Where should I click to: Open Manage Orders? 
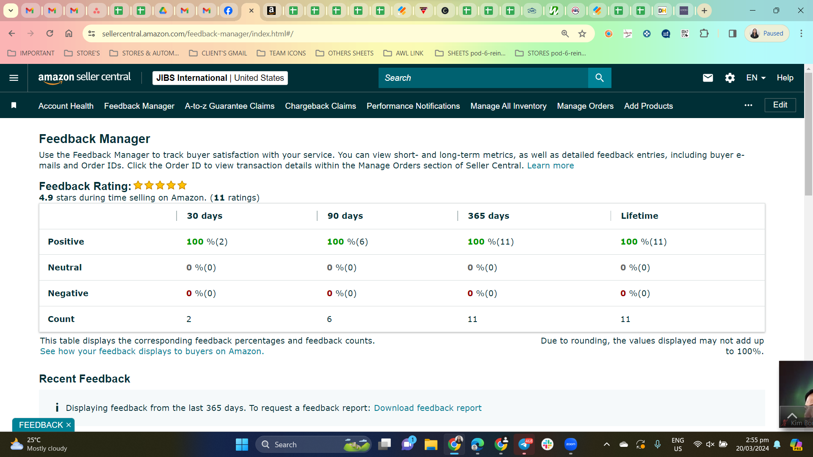[x=585, y=106]
